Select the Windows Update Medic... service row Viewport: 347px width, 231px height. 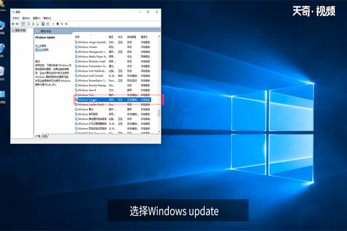pos(113,105)
